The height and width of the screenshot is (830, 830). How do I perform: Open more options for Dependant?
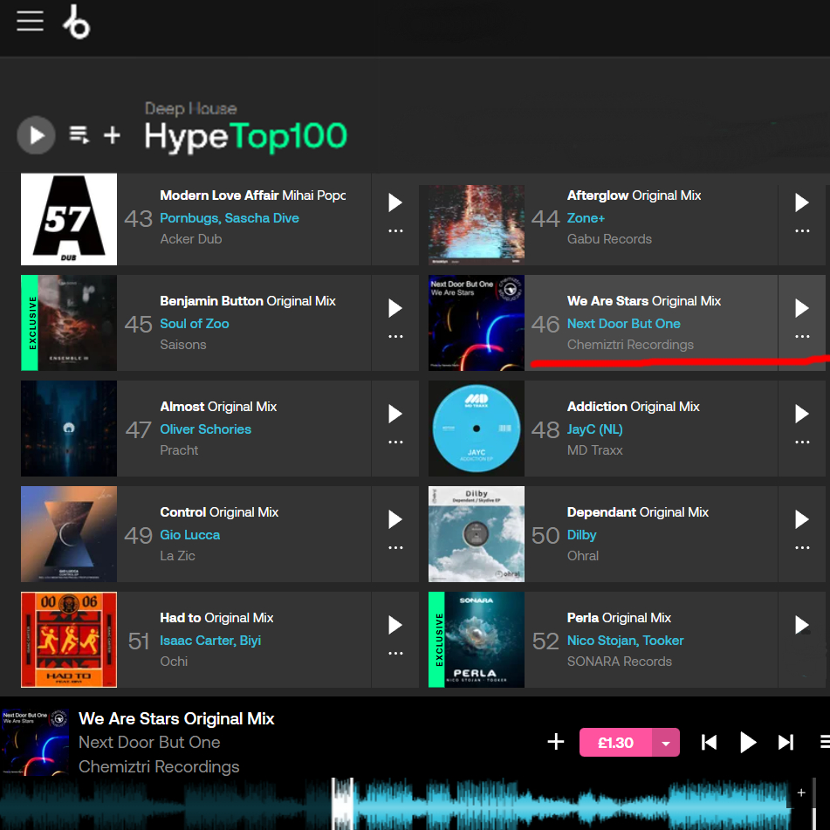pyautogui.click(x=802, y=547)
